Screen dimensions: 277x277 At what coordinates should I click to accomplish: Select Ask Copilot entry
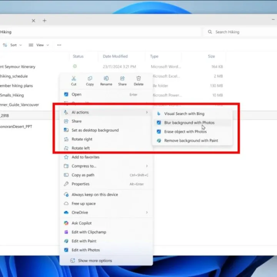106,223
